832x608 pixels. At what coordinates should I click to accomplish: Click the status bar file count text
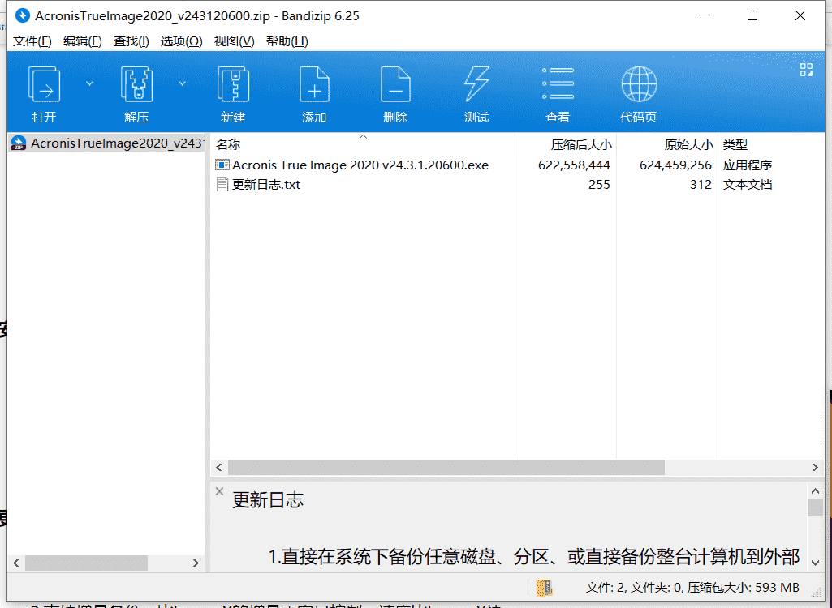tap(692, 587)
